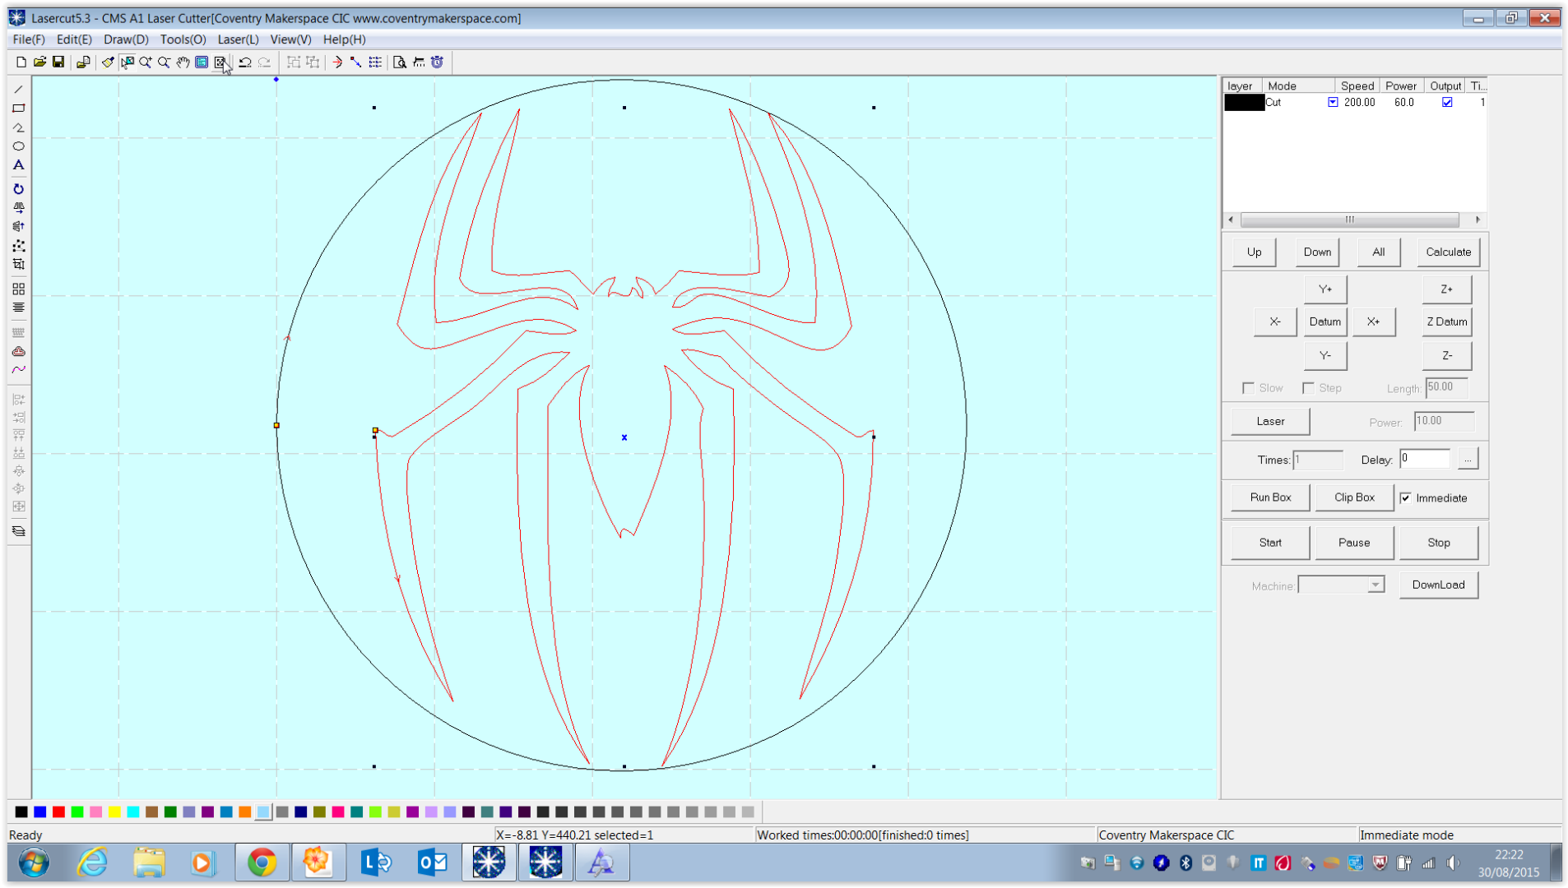Click the Run Box button
Image resolution: width=1568 pixels, height=888 pixels.
pos(1270,497)
